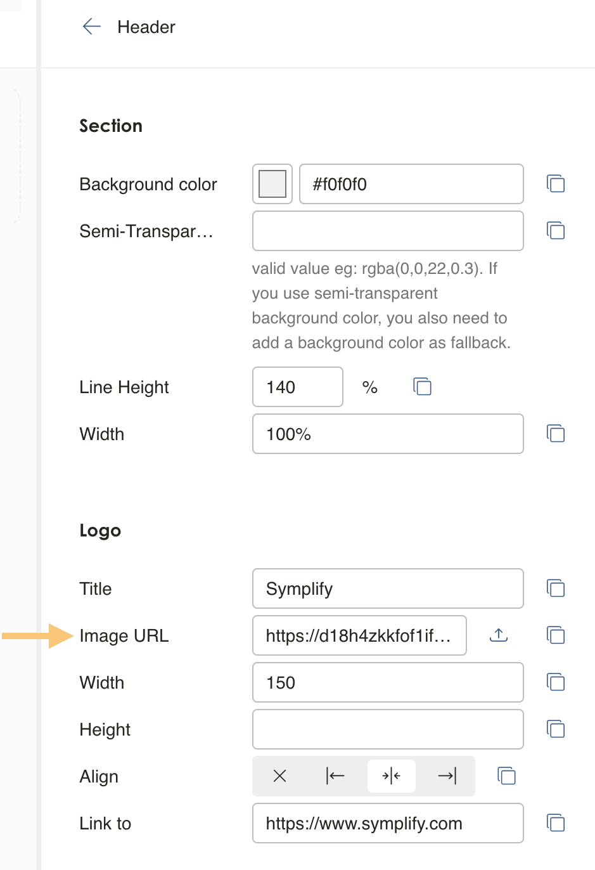Align the logo to the left
595x870 pixels.
(335, 776)
